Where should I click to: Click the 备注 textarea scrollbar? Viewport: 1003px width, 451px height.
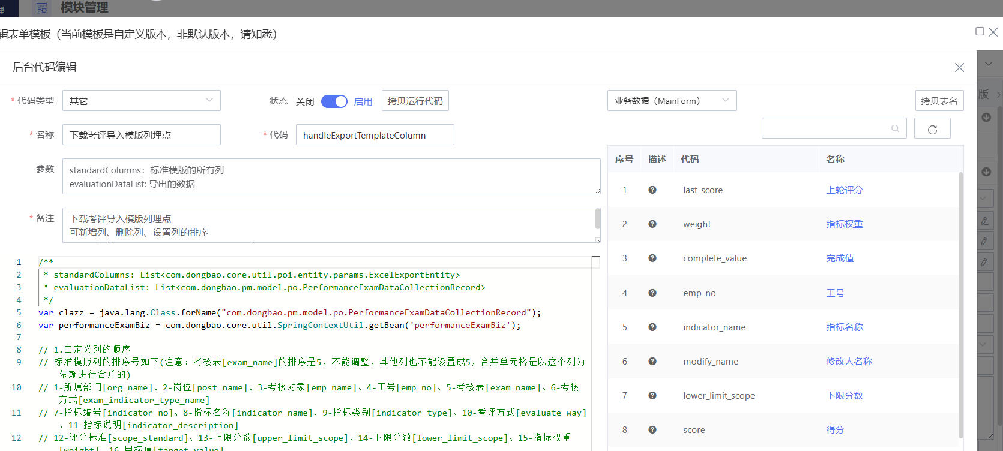[x=597, y=220]
